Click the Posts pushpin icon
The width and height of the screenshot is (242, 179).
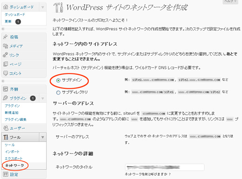coord(6,37)
